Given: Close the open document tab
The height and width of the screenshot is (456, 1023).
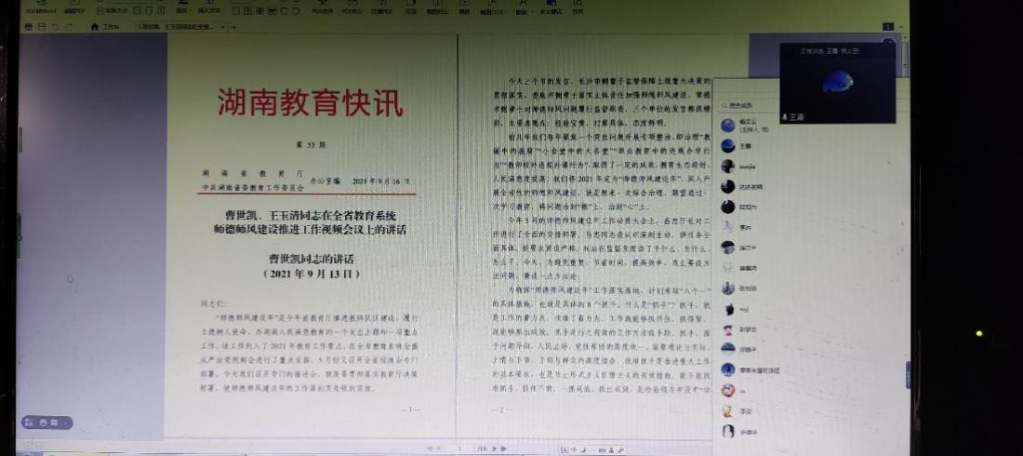Looking at the screenshot, I should coord(221,27).
